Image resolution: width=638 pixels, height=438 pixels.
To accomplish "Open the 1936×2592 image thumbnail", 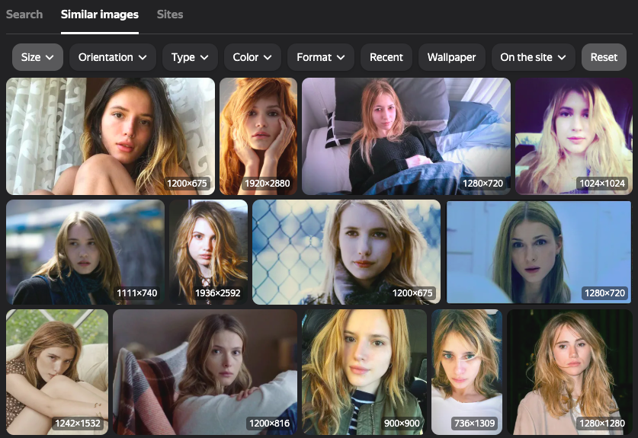I will click(x=208, y=252).
